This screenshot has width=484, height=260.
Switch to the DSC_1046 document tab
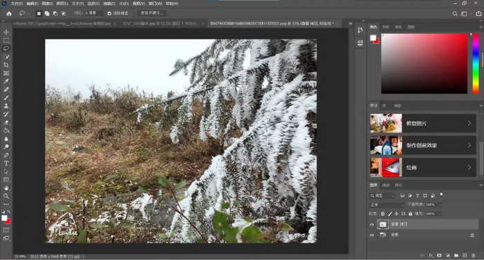161,24
